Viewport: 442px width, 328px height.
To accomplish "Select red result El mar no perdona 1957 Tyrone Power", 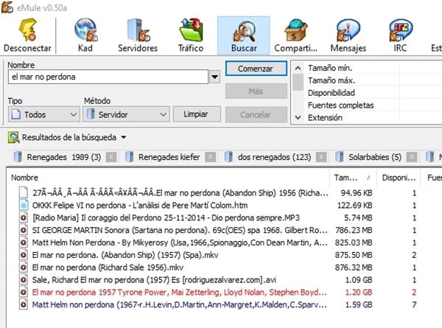I will pyautogui.click(x=179, y=292).
